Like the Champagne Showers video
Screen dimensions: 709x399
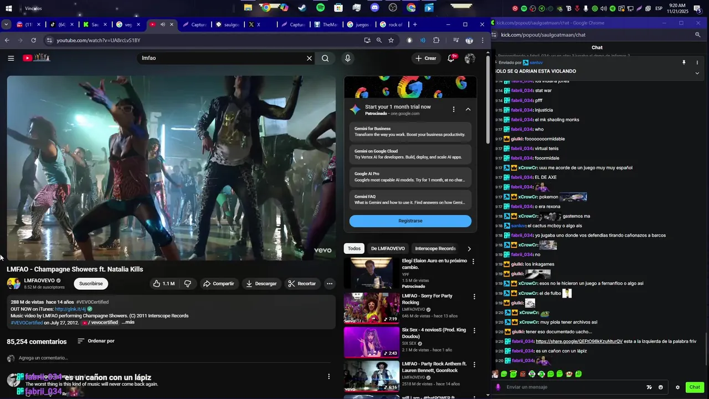[164, 284]
